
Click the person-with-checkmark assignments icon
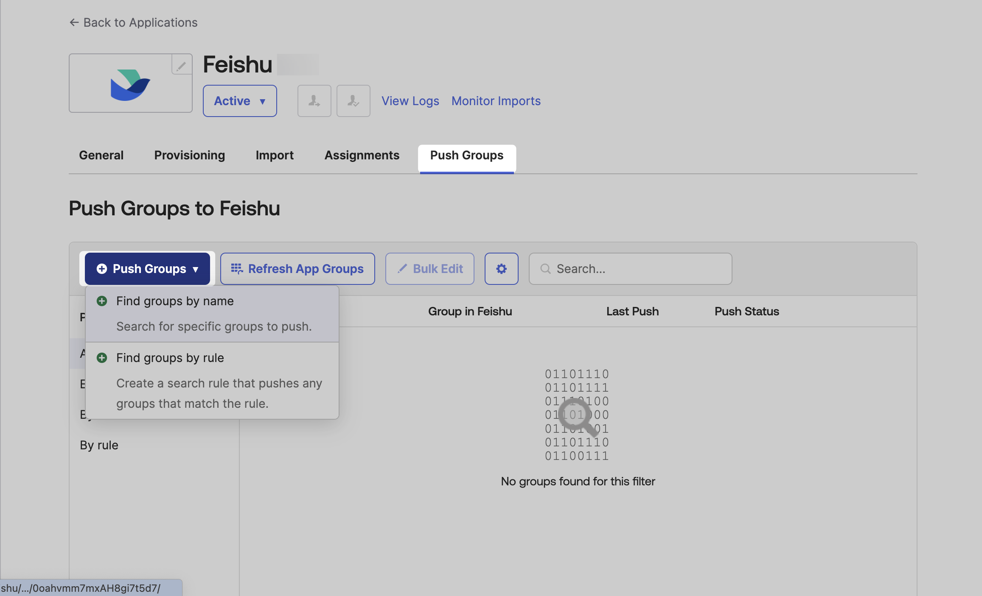(353, 100)
